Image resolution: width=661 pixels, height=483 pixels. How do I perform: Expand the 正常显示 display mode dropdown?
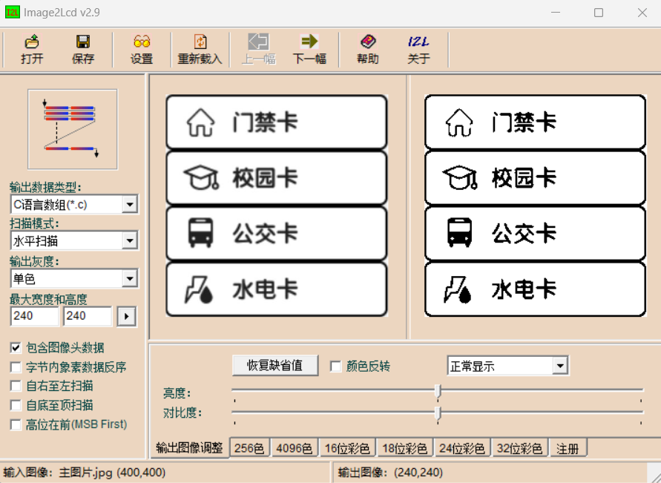click(x=560, y=366)
